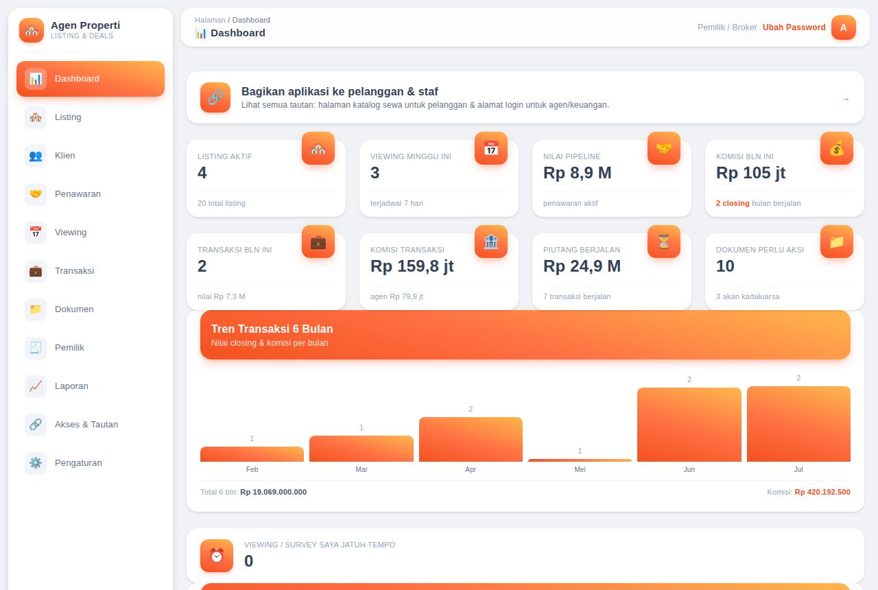Click the Laporan trend chart icon

pyautogui.click(x=36, y=386)
